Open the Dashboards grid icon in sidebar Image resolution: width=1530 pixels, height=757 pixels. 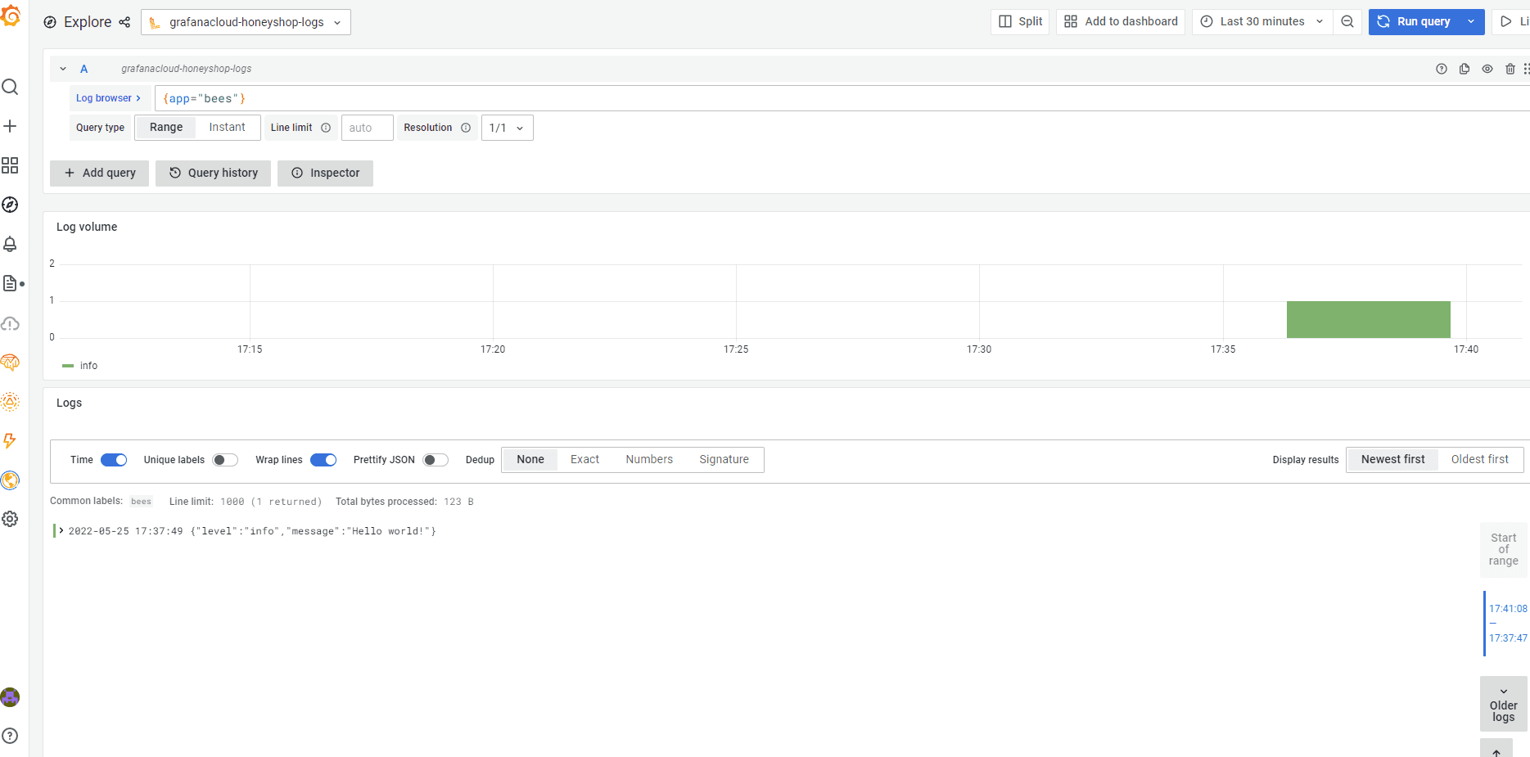click(x=10, y=165)
